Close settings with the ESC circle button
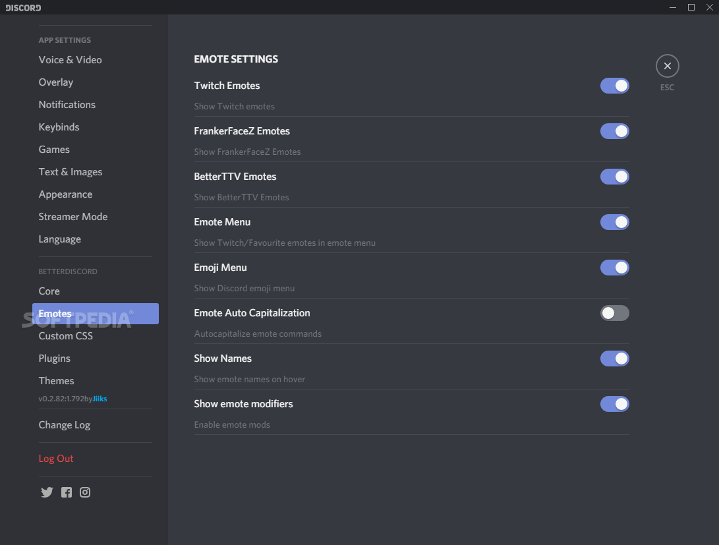The image size is (719, 545). [667, 66]
